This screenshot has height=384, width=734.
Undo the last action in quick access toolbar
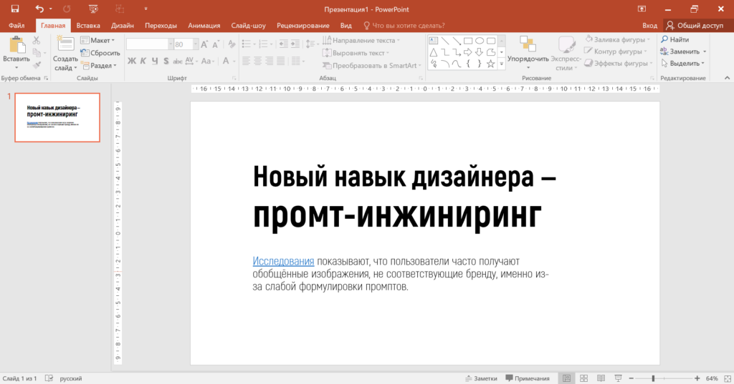[x=39, y=9]
